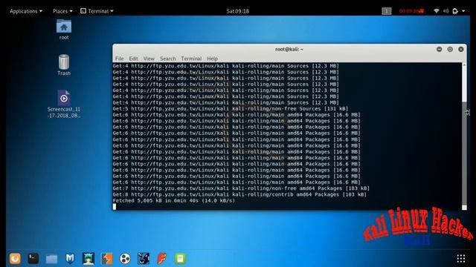Launch Firefox from the dock

click(15, 259)
